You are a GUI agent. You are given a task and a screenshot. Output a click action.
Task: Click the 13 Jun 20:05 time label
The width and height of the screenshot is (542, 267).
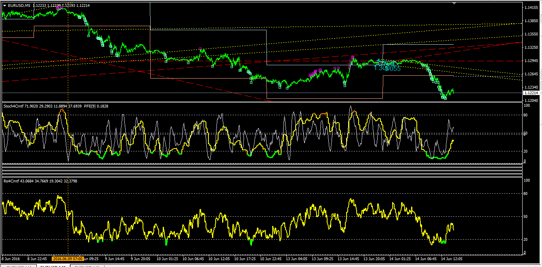(x=374, y=259)
